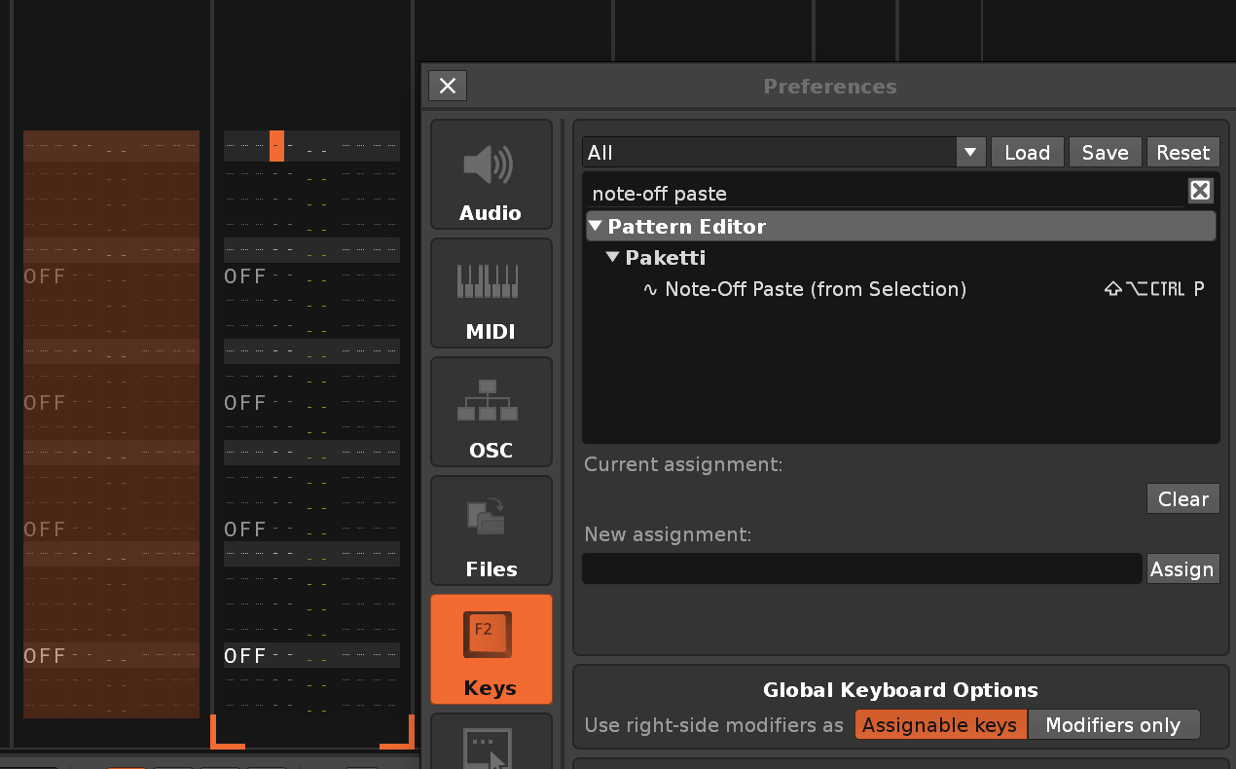The height and width of the screenshot is (769, 1236).
Task: Set right-side modifiers as Assignable keys
Action: point(940,725)
